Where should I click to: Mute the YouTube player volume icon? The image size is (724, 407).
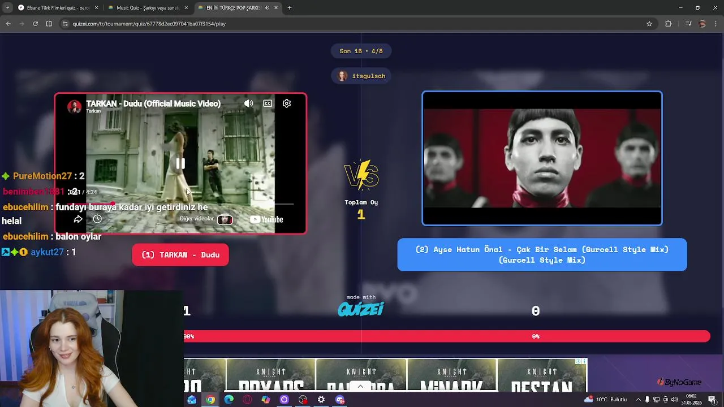pos(248,103)
